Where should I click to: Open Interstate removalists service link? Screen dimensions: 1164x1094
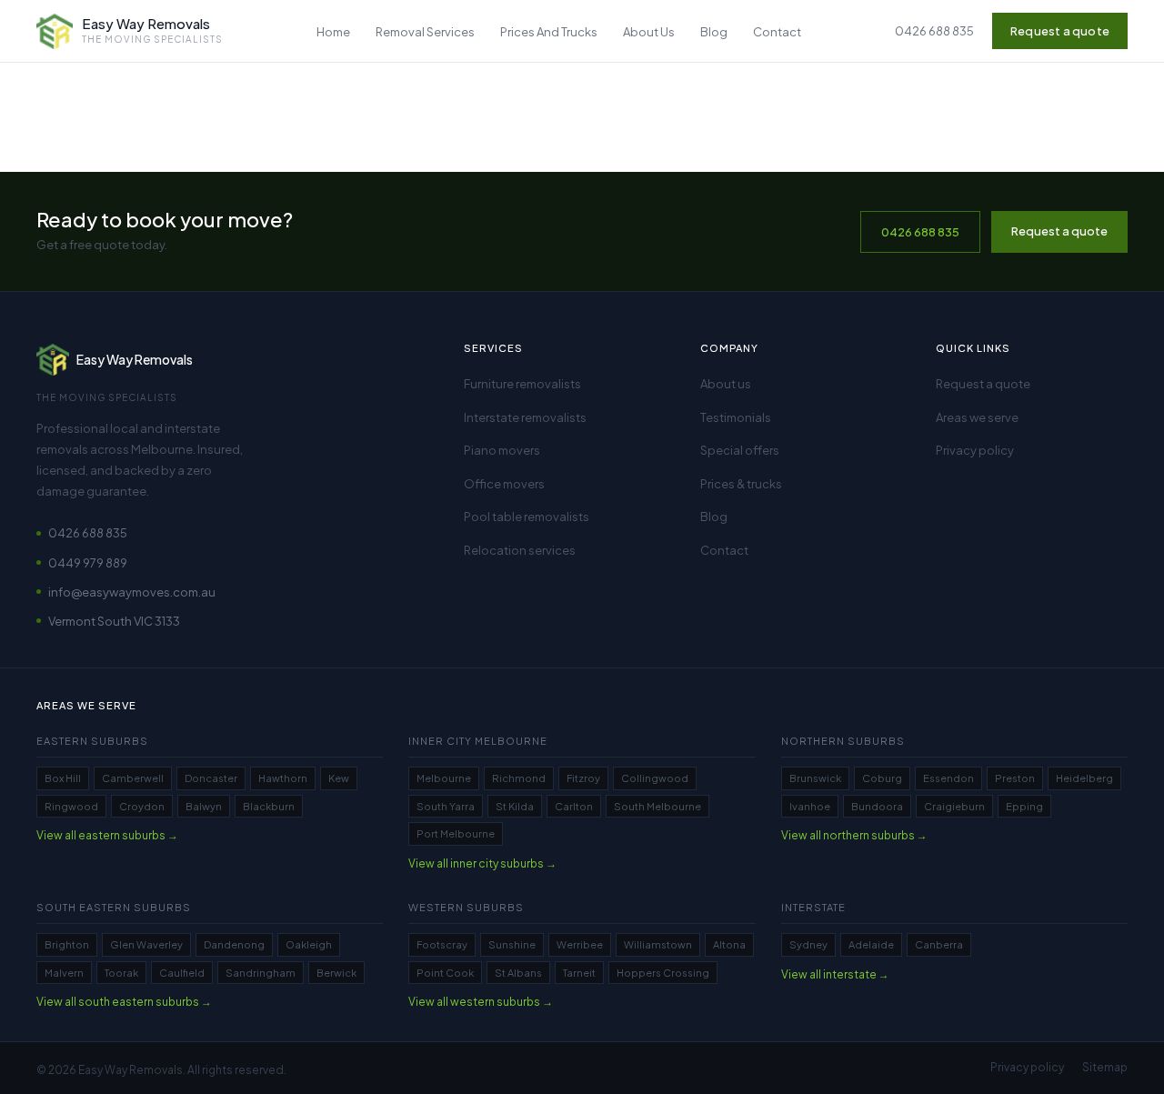coord(525,417)
